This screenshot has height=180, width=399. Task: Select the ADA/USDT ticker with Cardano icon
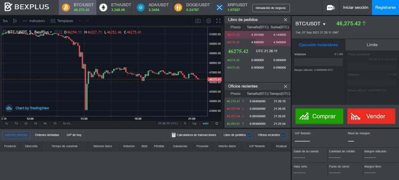coord(152,7)
